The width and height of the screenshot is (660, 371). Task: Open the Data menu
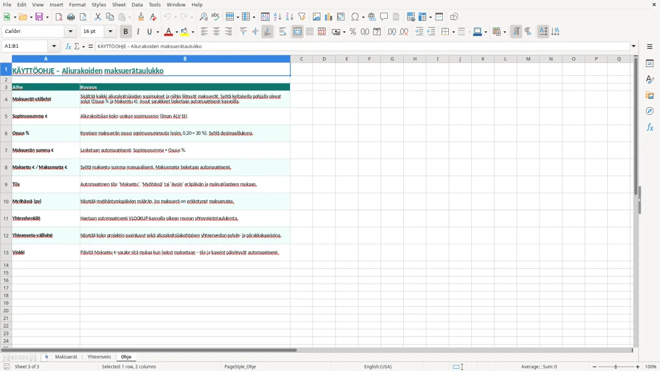tap(137, 4)
